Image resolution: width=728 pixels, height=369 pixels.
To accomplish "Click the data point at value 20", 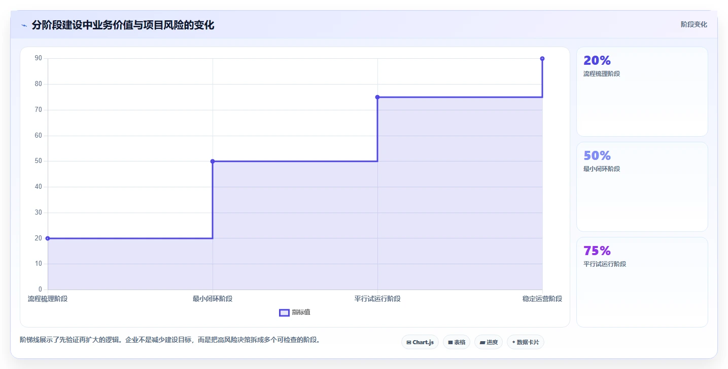I will point(48,238).
